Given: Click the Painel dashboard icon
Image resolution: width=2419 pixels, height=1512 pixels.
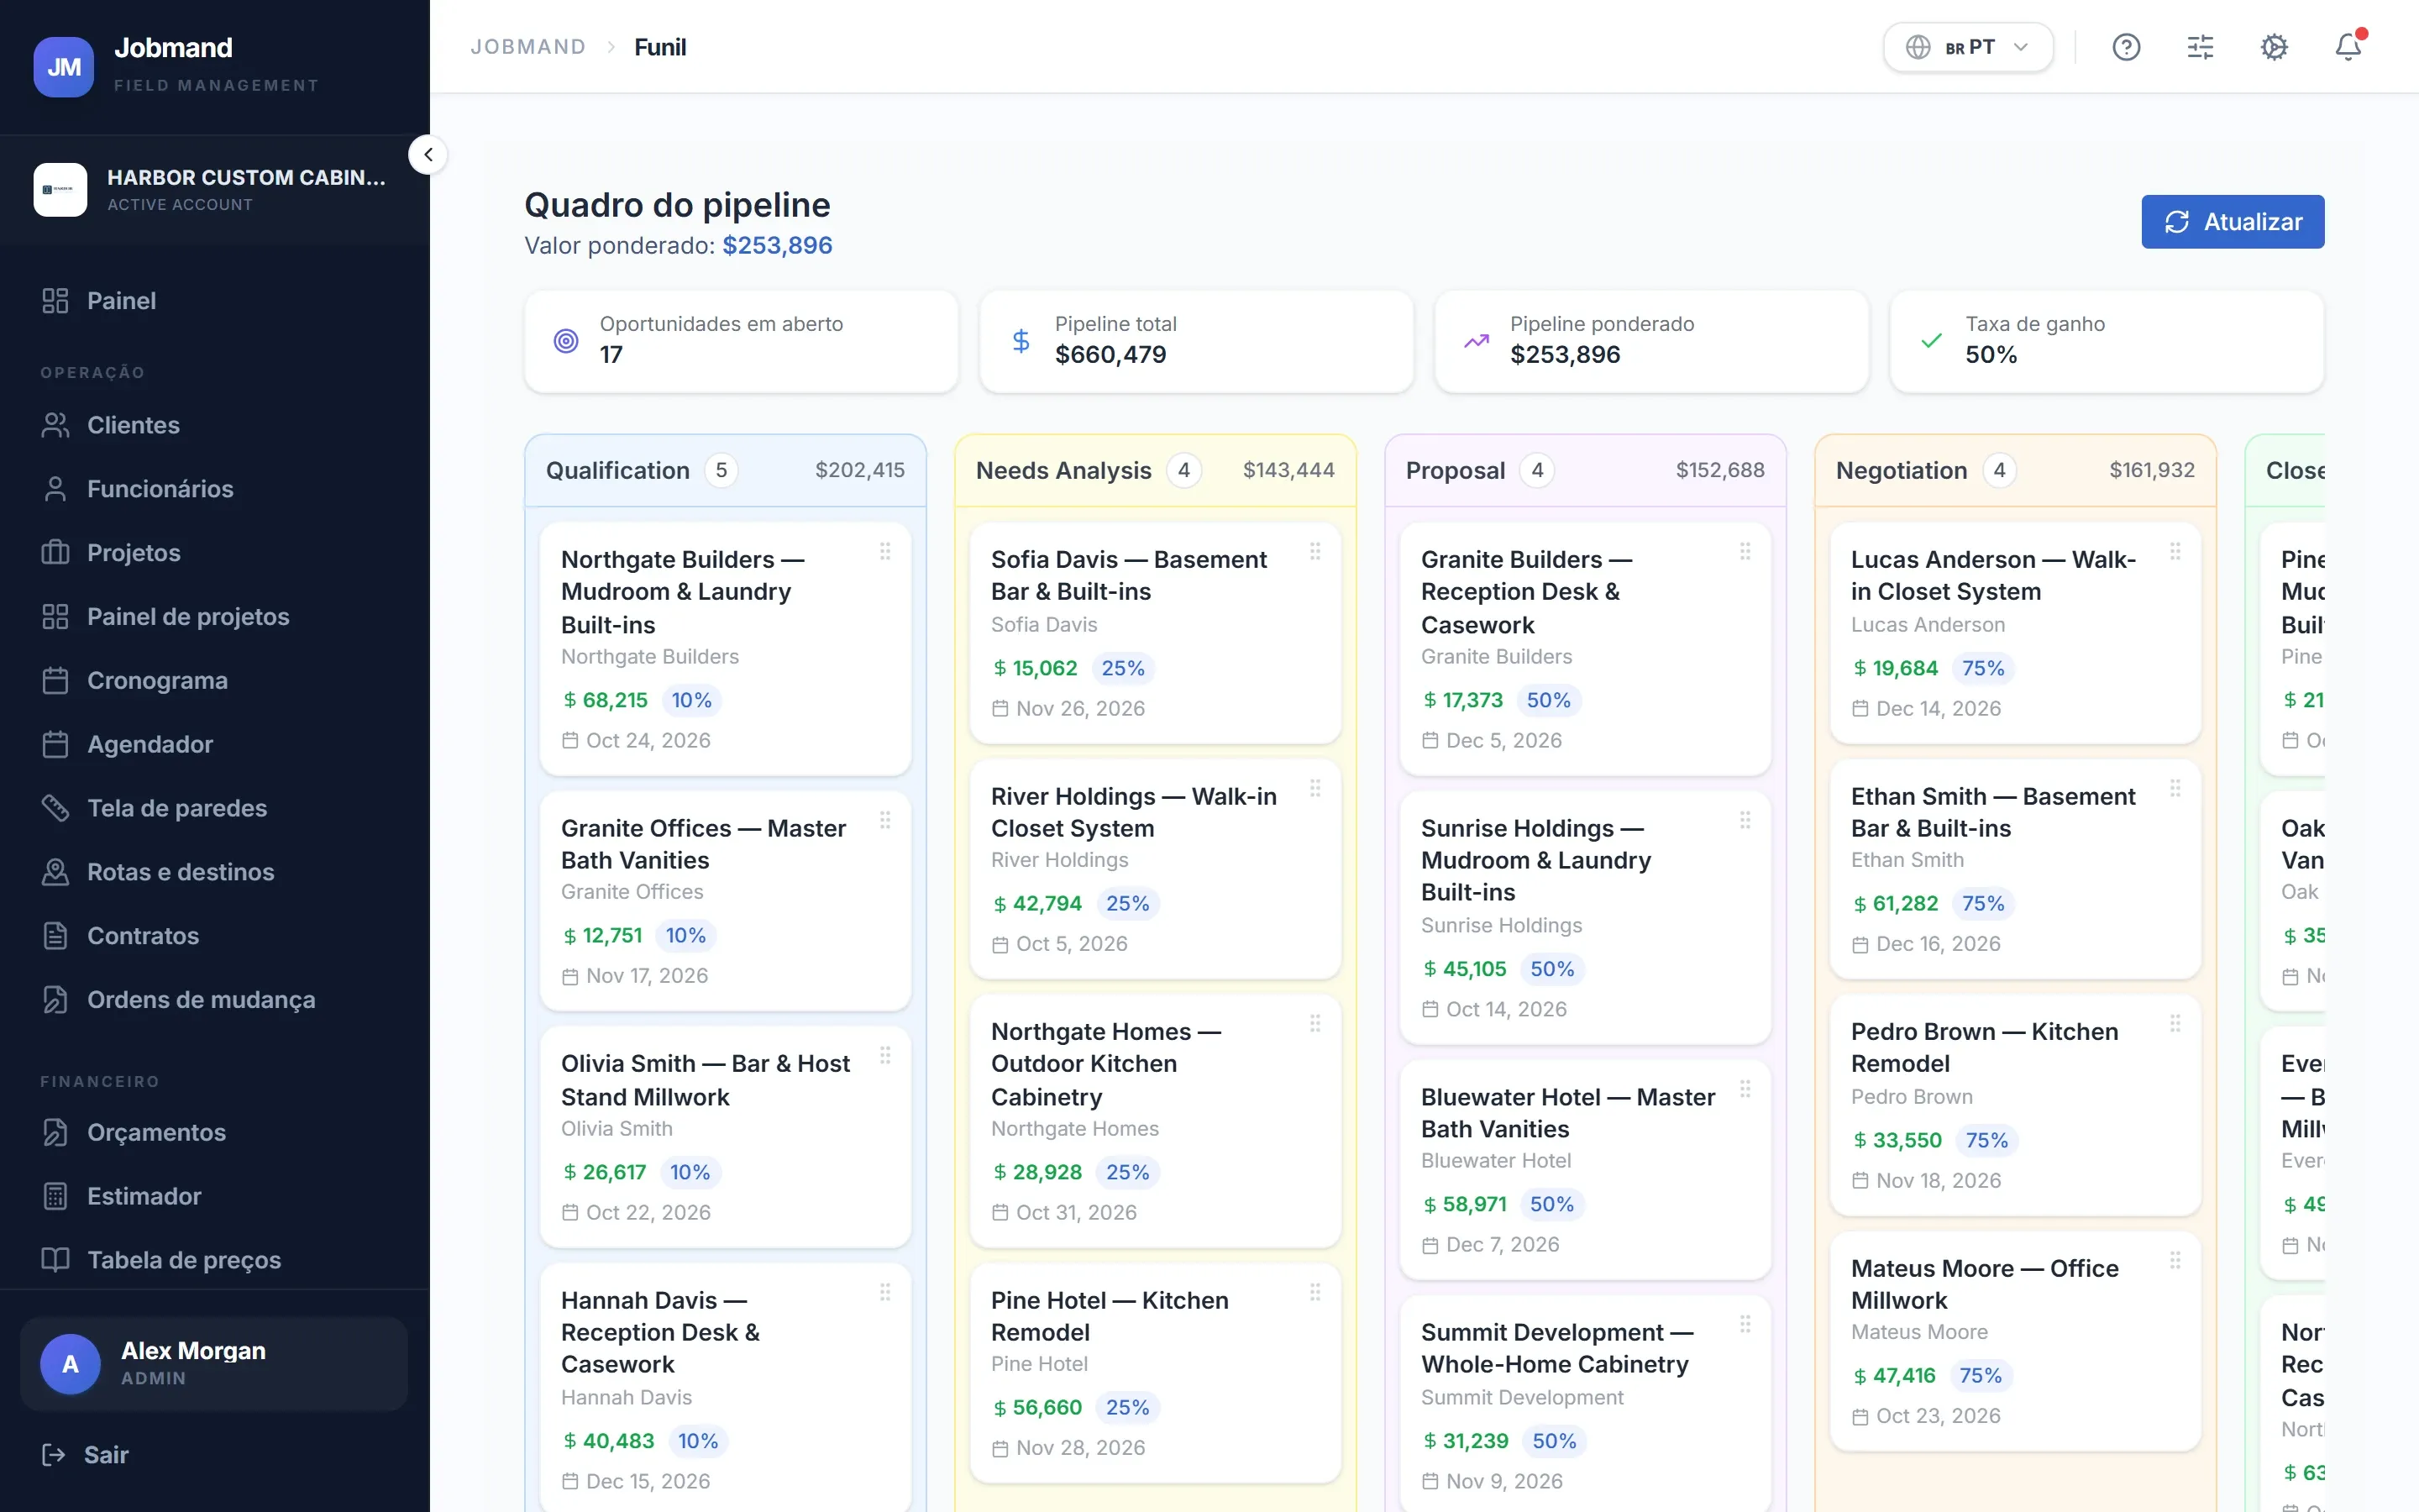Looking at the screenshot, I should point(55,301).
